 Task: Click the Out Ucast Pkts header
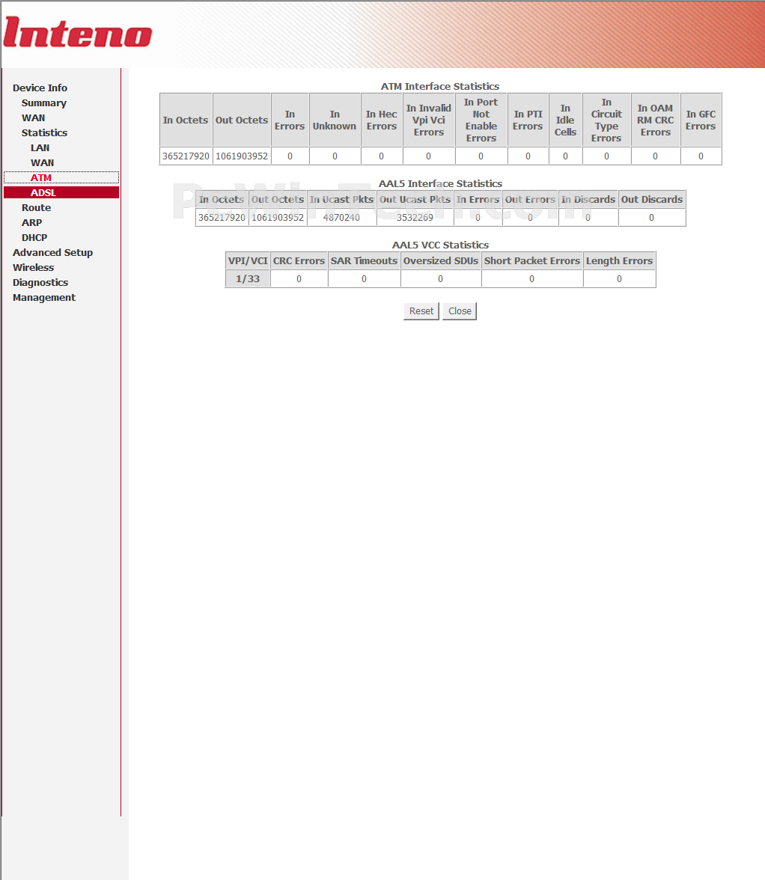point(415,200)
